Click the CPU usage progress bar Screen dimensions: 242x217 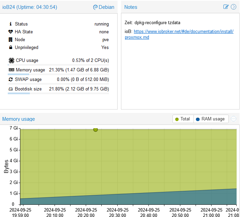click(x=58, y=65)
